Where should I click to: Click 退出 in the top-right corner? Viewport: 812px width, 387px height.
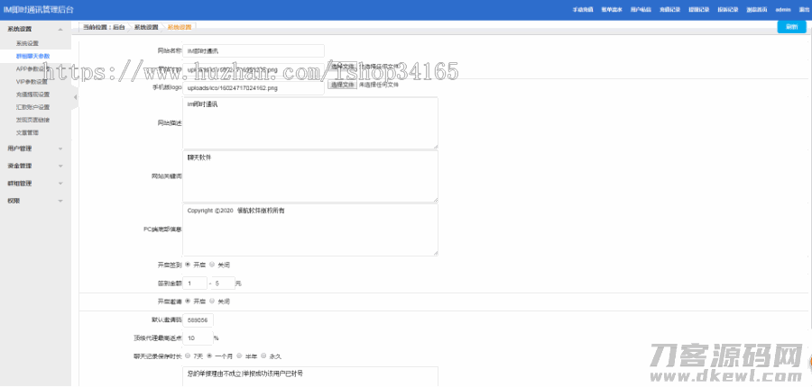pos(803,9)
